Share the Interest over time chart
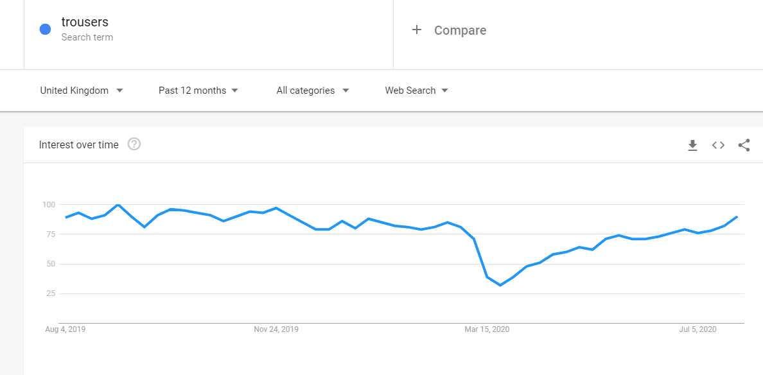763x375 pixels. click(x=744, y=145)
